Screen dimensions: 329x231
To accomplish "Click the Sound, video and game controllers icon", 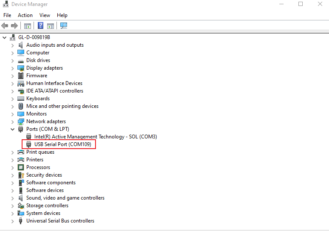I will [x=21, y=198].
